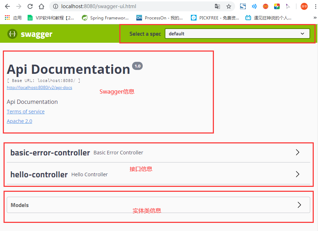This screenshot has width=318, height=231.
Task: Click the Api Documentation heading
Action: [x=68, y=69]
